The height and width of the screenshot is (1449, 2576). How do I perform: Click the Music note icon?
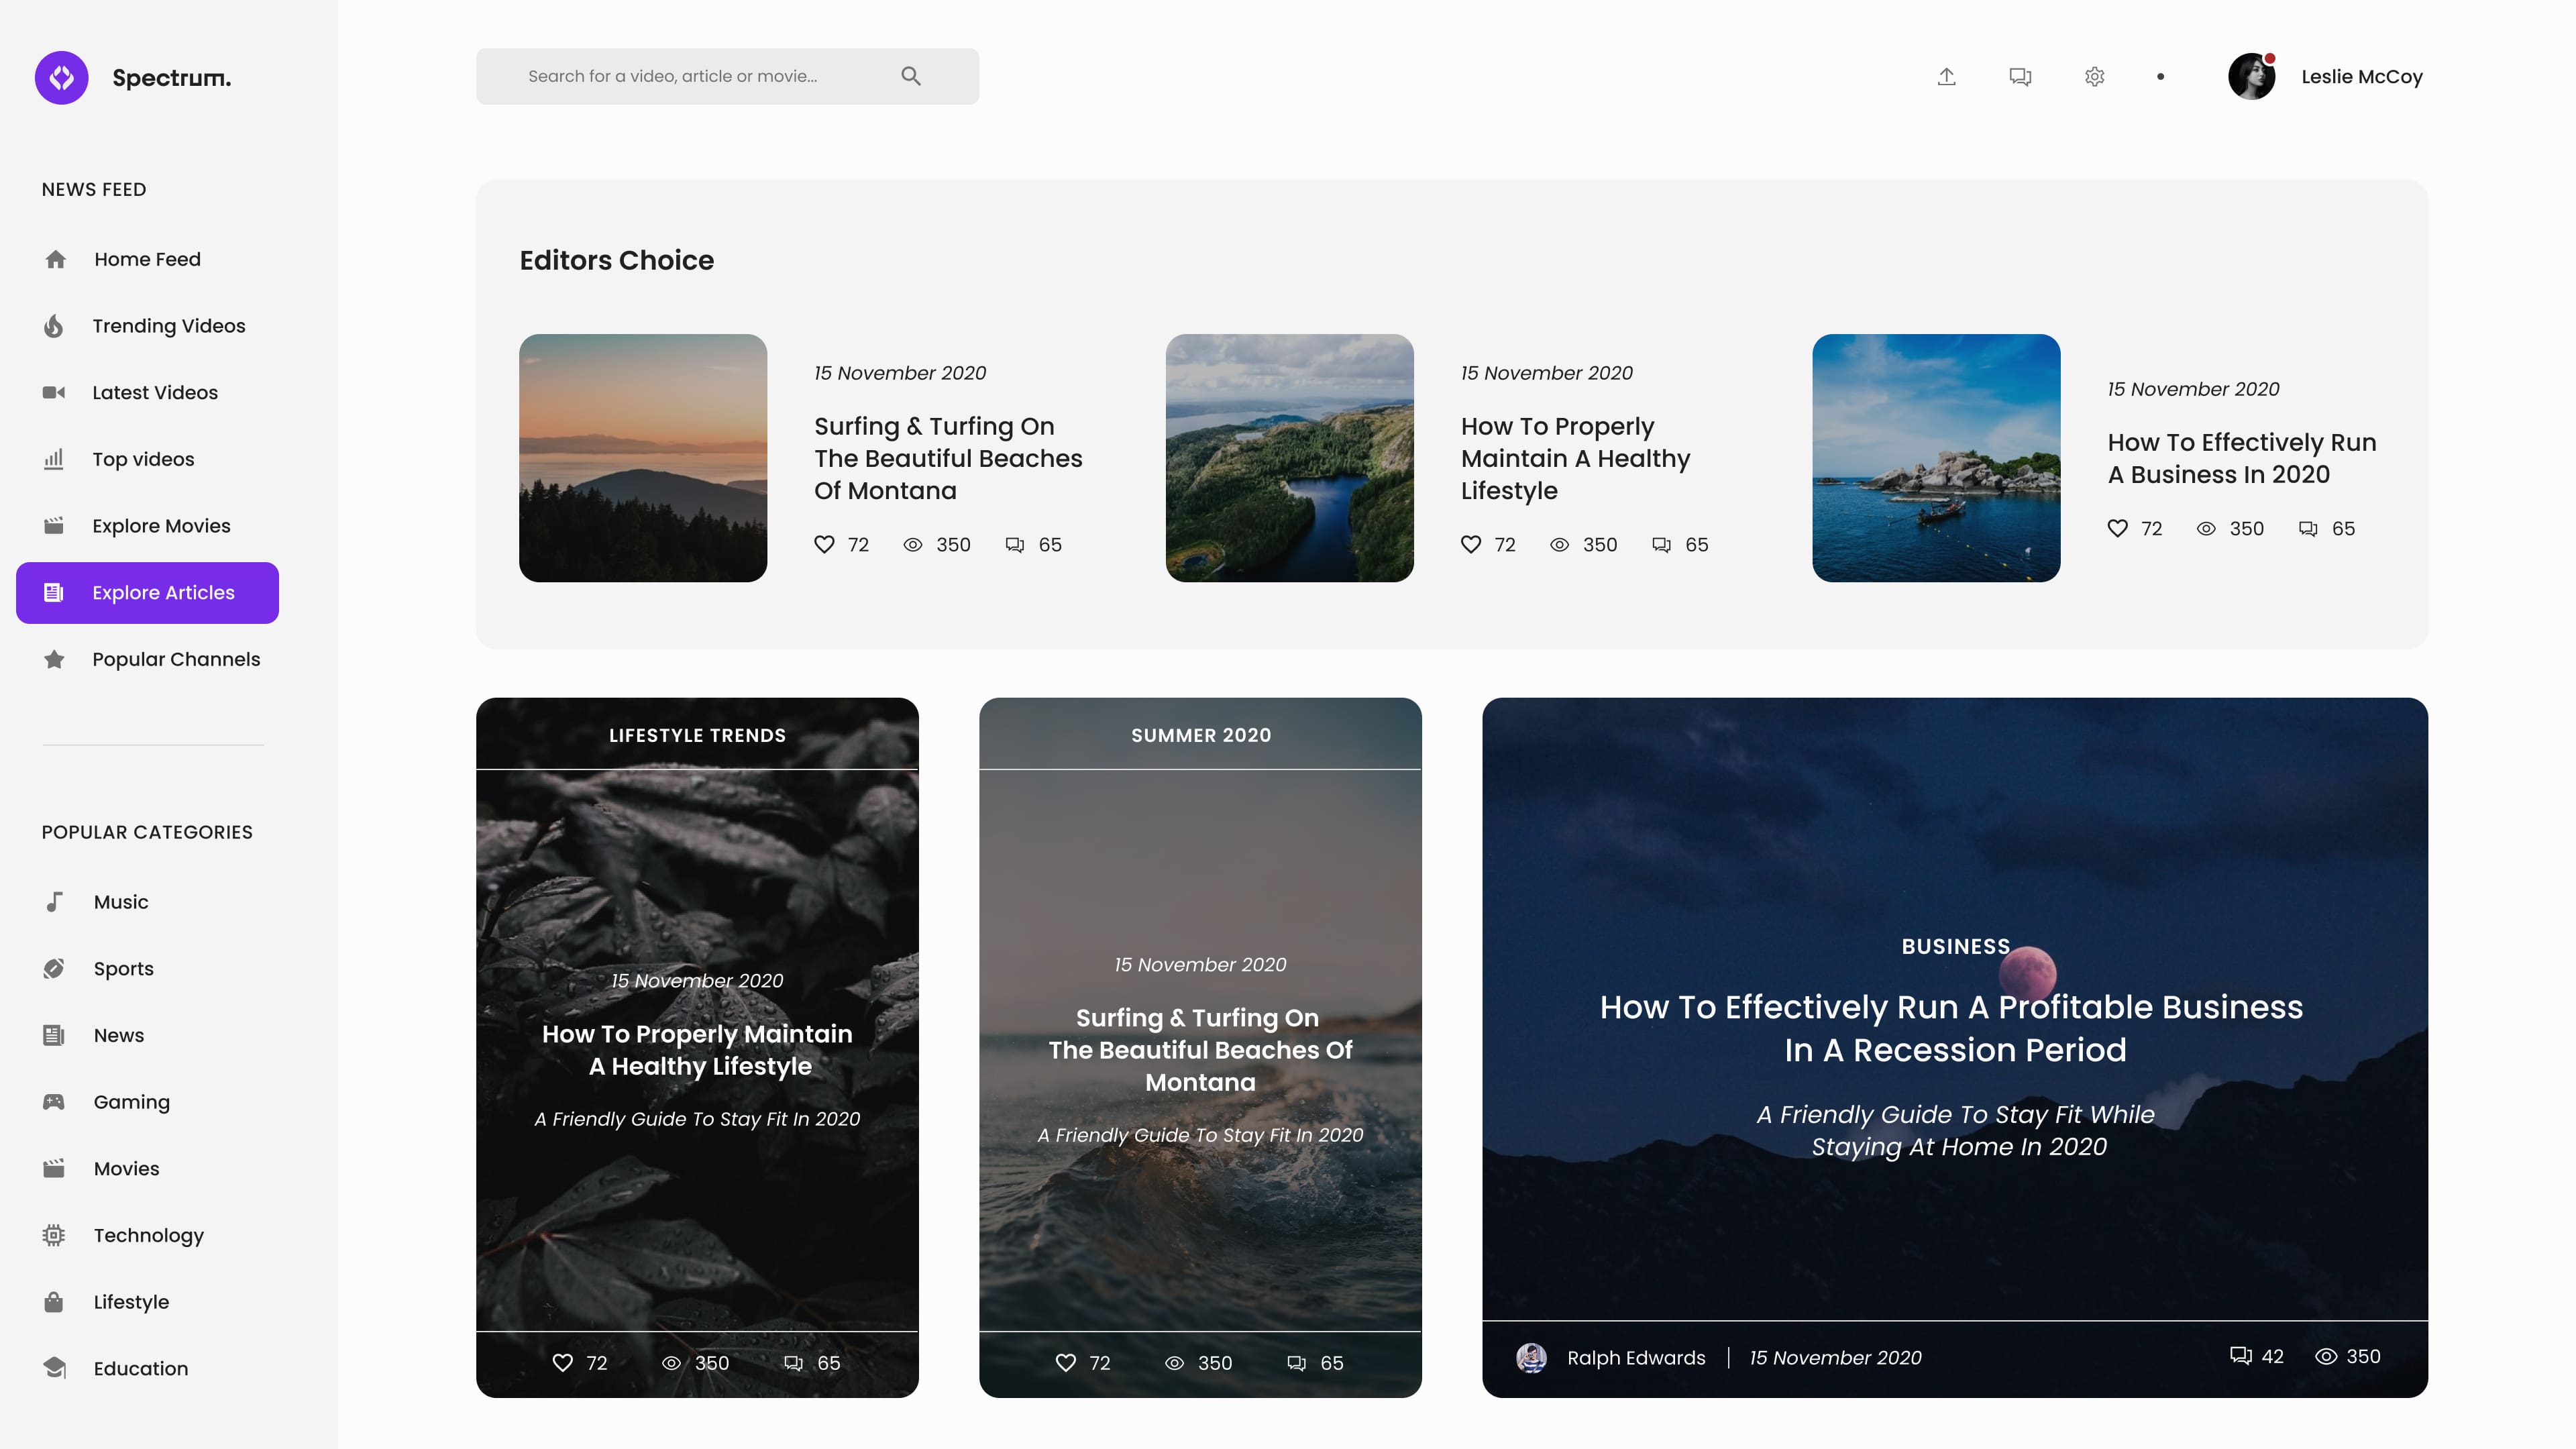(54, 902)
